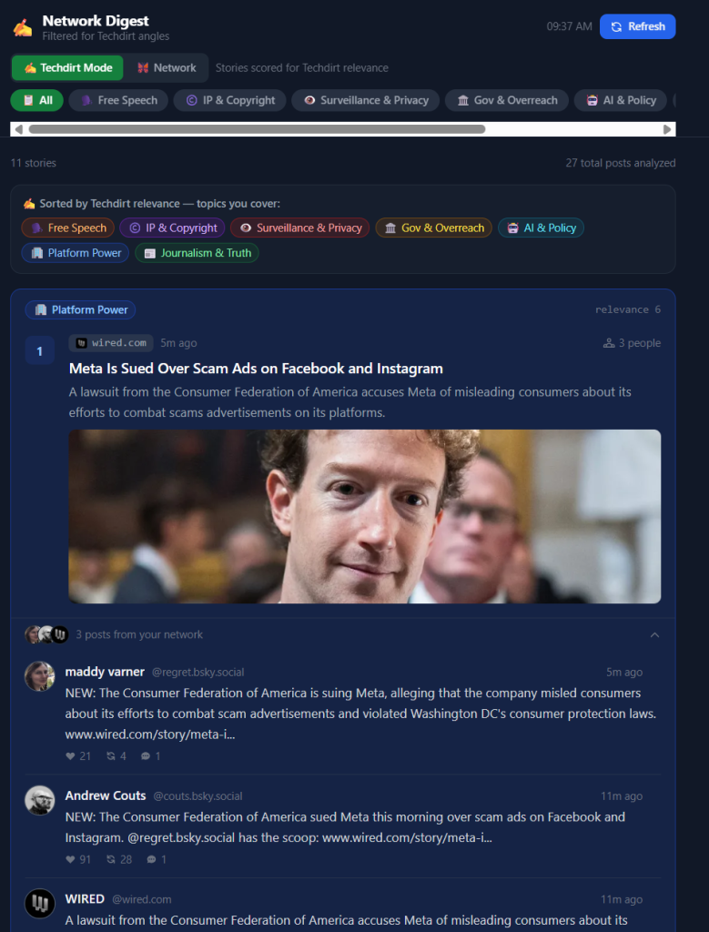Viewport: 709px width, 932px height.
Task: Enable Techdirt Mode toggle
Action: click(x=67, y=67)
